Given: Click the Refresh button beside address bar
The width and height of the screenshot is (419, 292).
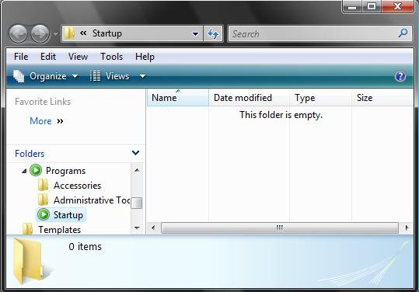Looking at the screenshot, I should 213,34.
